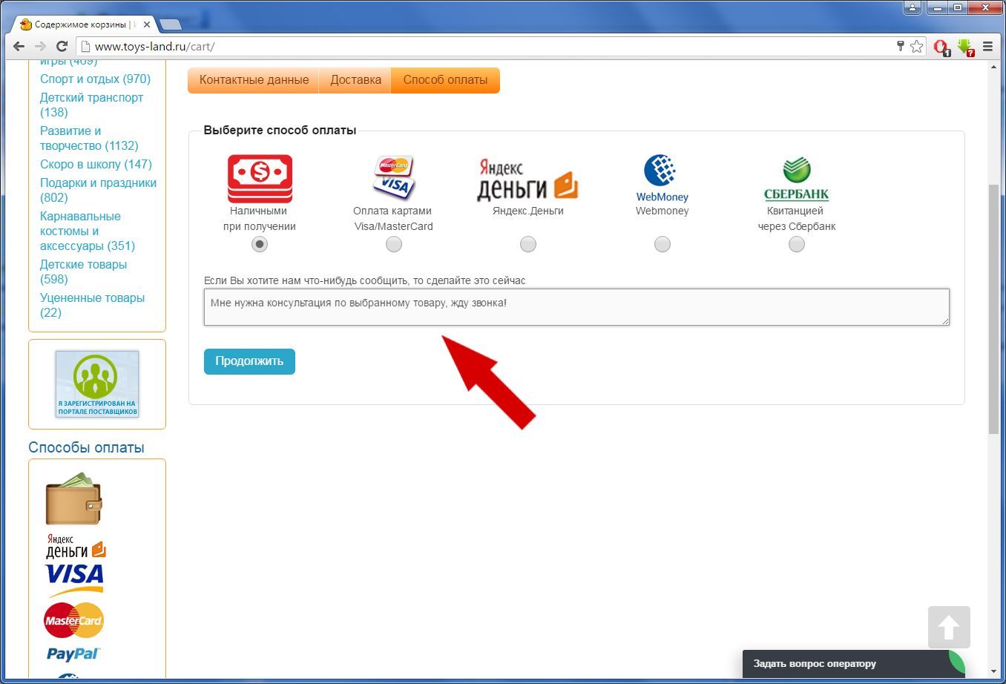Click the Квитанцией через Сбербанк label
Image resolution: width=1006 pixels, height=684 pixels.
[797, 219]
